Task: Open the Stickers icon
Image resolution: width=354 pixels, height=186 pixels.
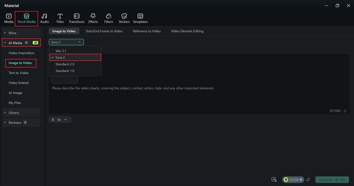Action: (124, 16)
